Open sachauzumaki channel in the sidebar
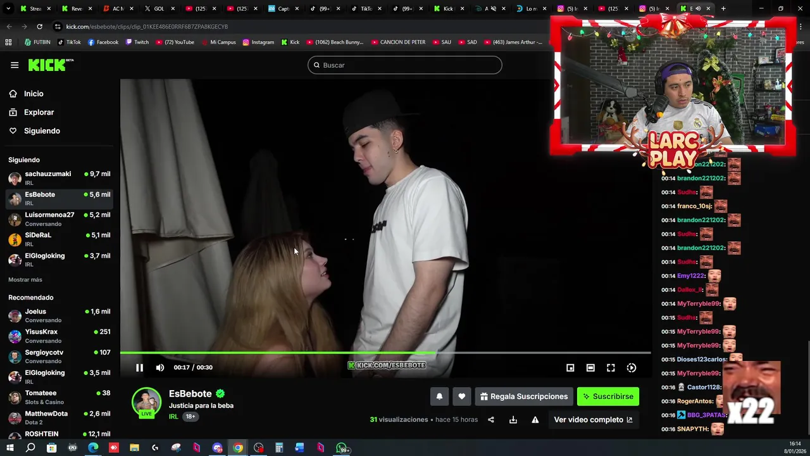The width and height of the screenshot is (810, 456). click(59, 178)
